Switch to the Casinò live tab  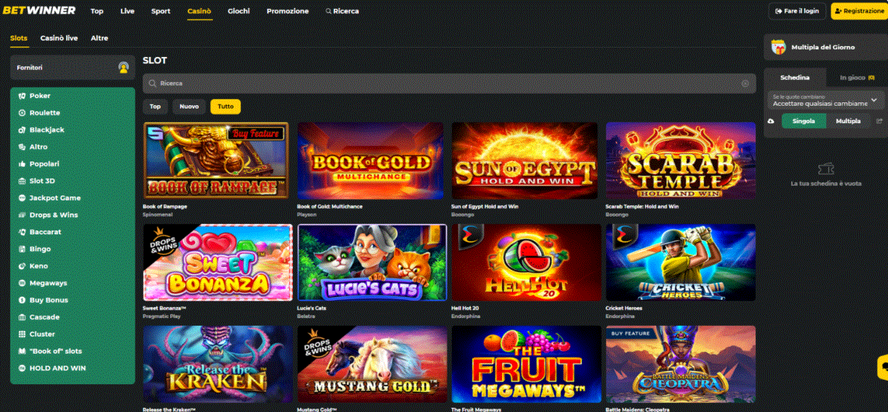coord(59,38)
